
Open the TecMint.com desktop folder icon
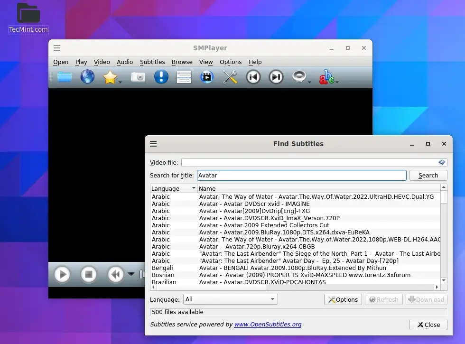coord(28,18)
